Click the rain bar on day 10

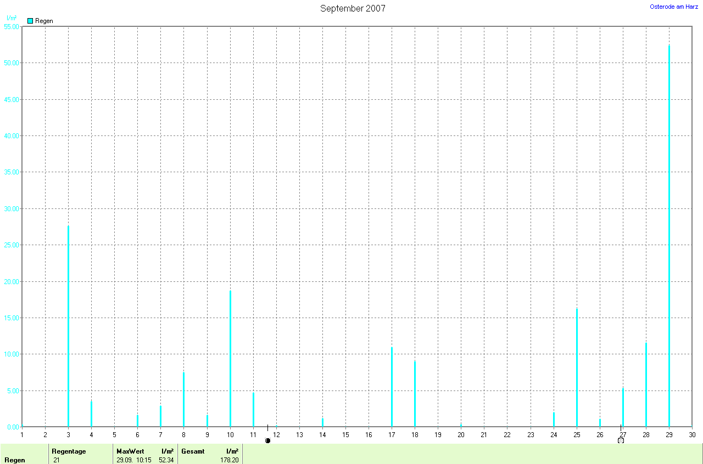(x=230, y=358)
